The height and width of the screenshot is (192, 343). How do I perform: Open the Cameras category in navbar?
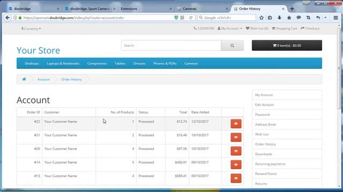[191, 63]
